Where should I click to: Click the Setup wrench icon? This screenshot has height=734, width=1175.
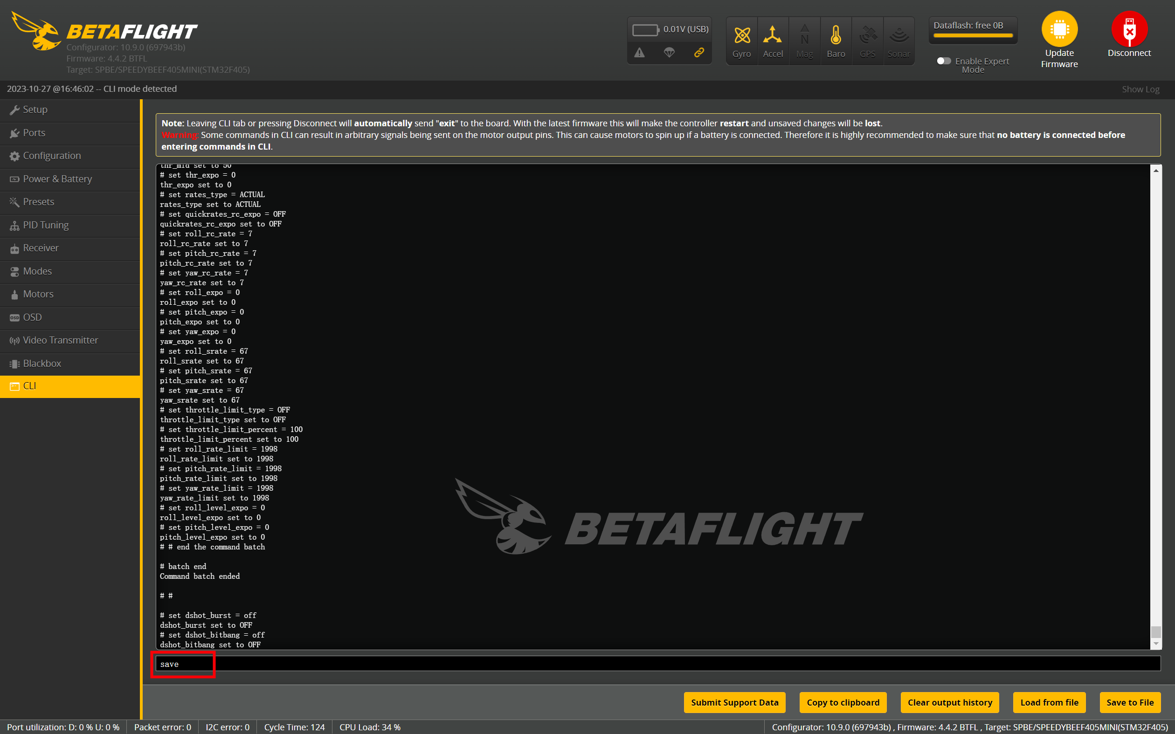[14, 110]
